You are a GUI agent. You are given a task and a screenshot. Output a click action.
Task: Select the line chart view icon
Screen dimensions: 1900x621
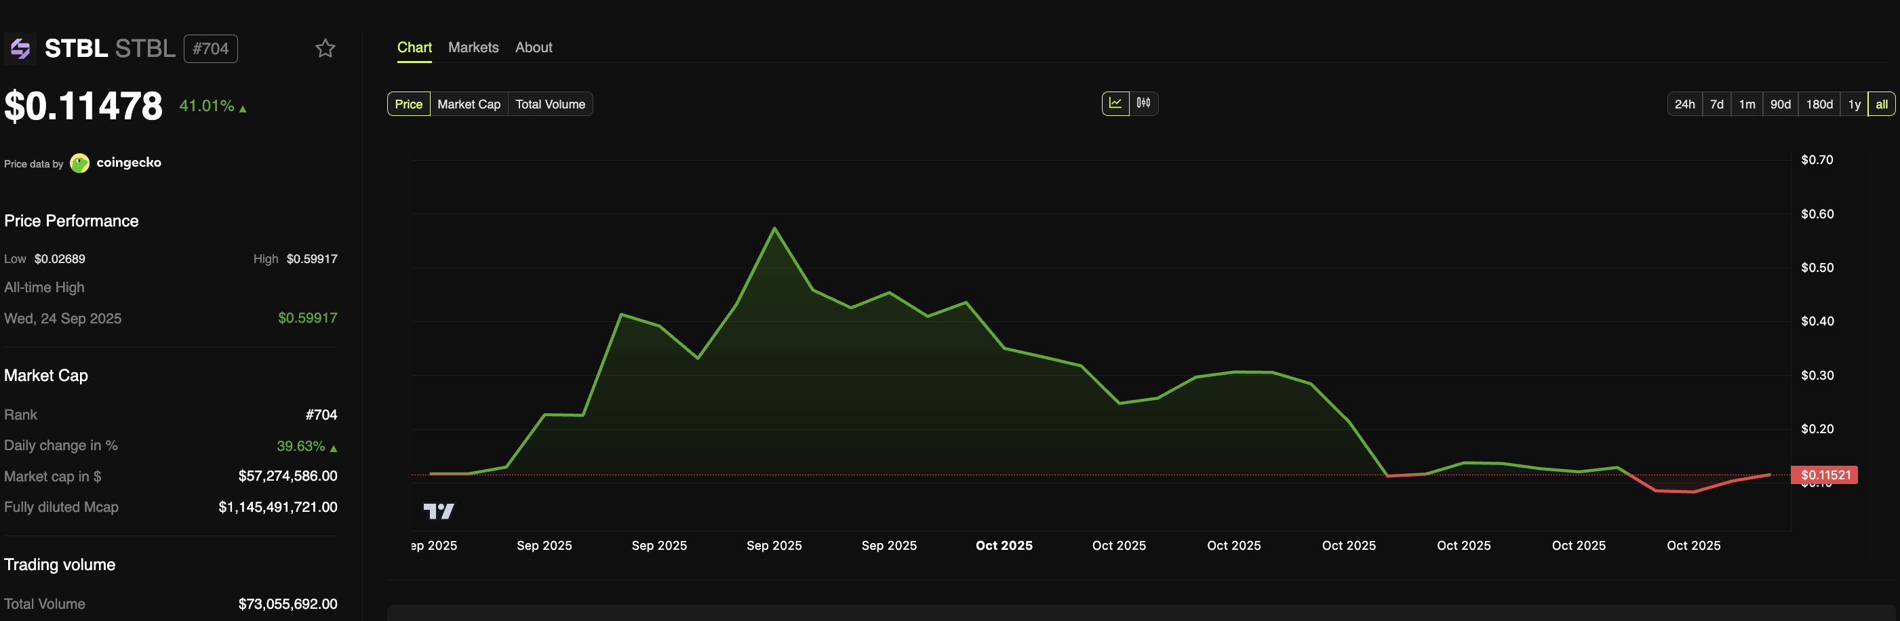click(1115, 104)
